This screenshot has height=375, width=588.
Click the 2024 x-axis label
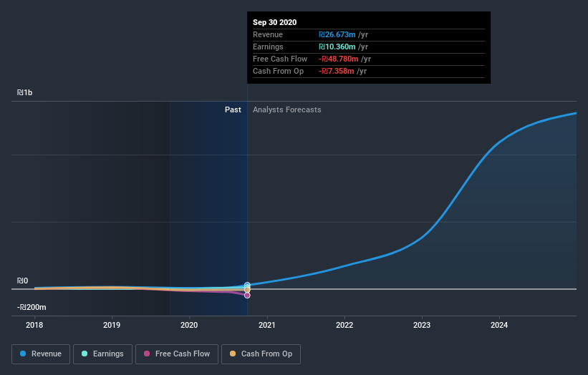[x=499, y=325]
